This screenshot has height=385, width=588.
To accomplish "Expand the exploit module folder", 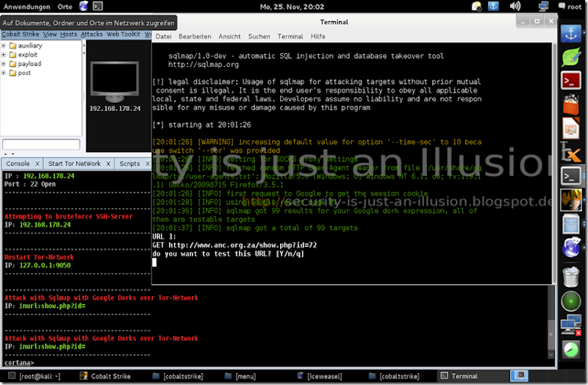I will 4,54.
